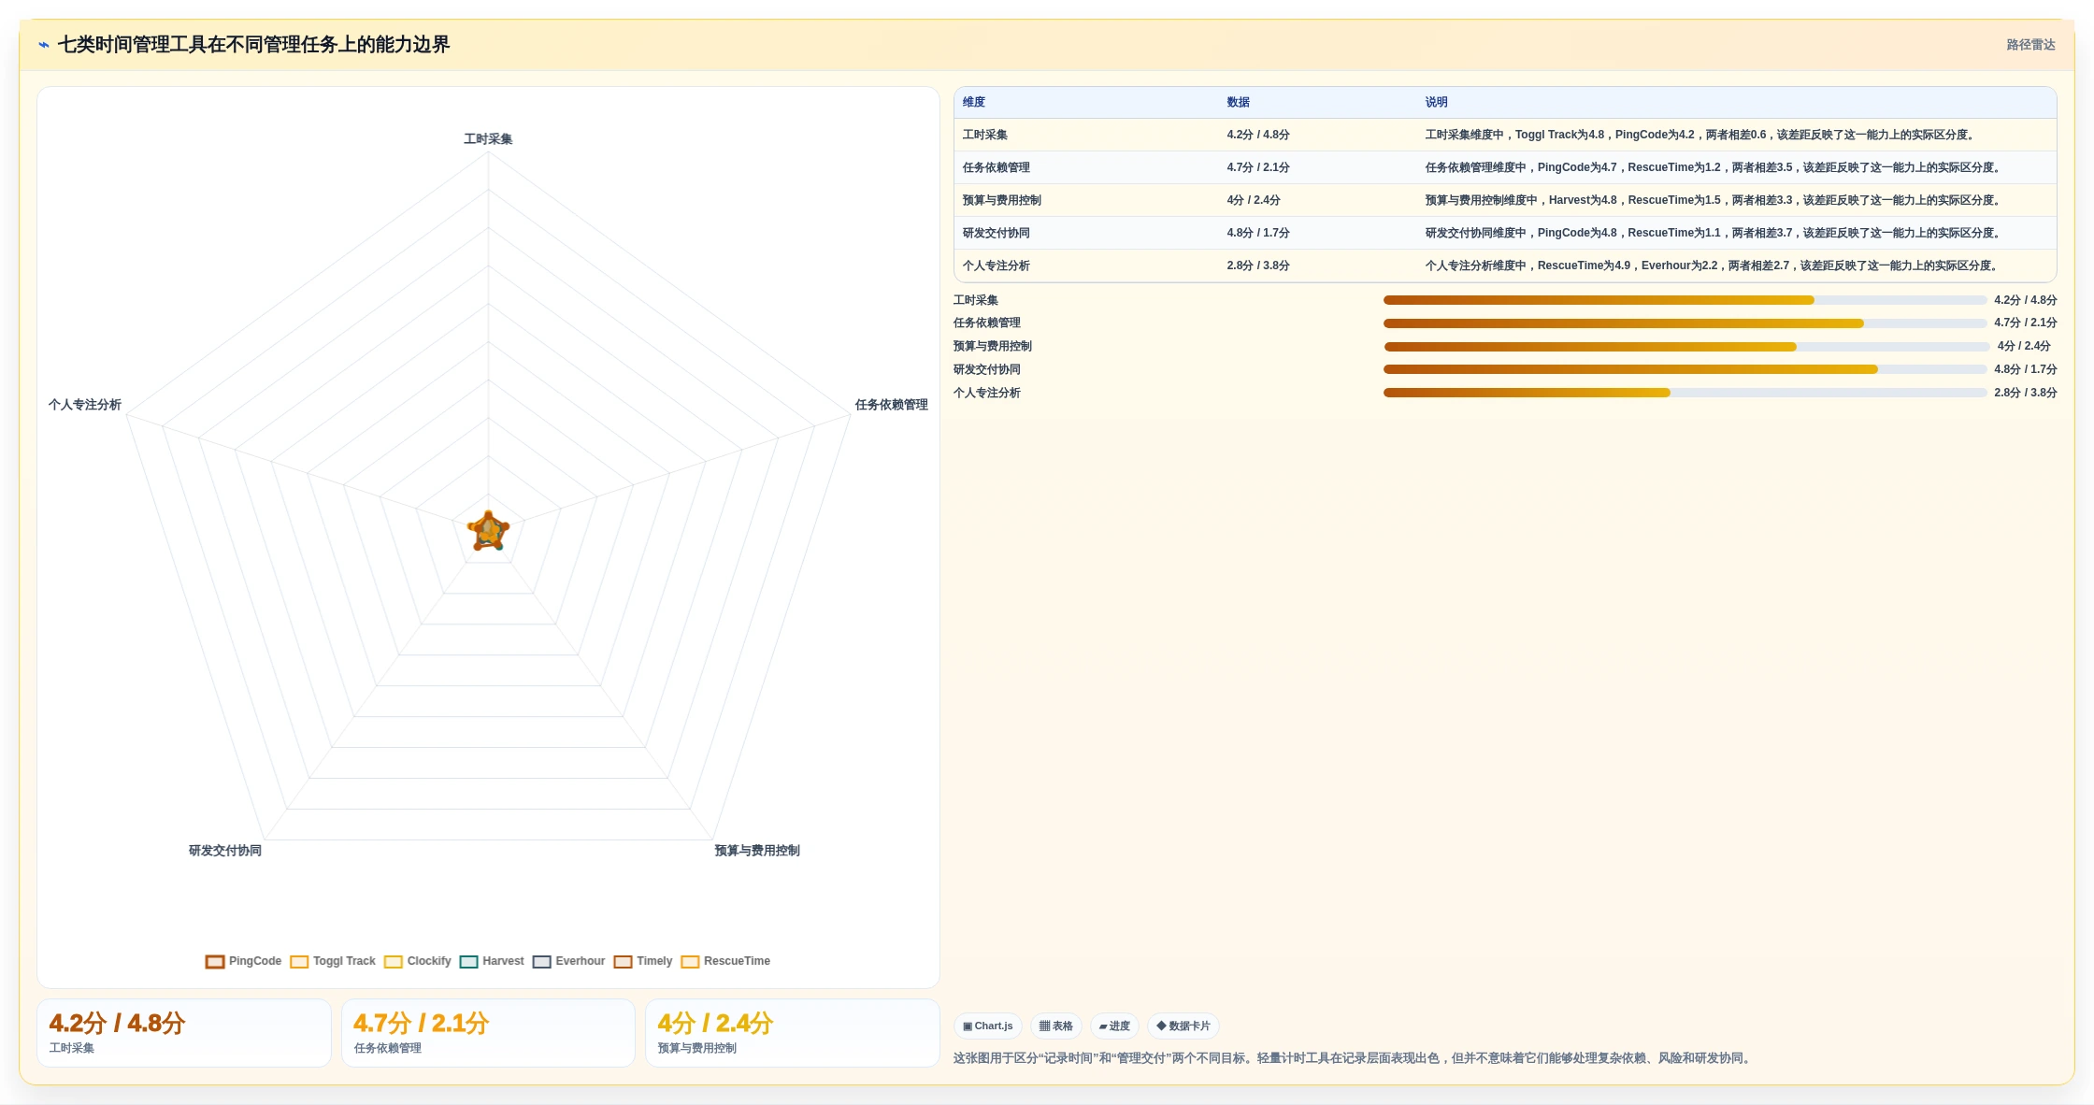
Task: Click the blue icon beside the title
Action: tap(44, 45)
